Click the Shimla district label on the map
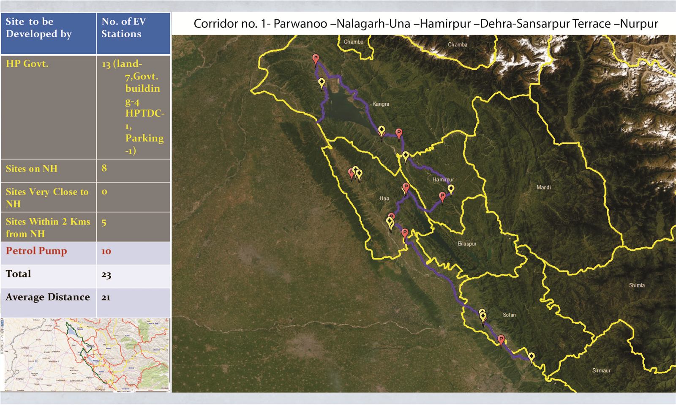 [x=637, y=285]
